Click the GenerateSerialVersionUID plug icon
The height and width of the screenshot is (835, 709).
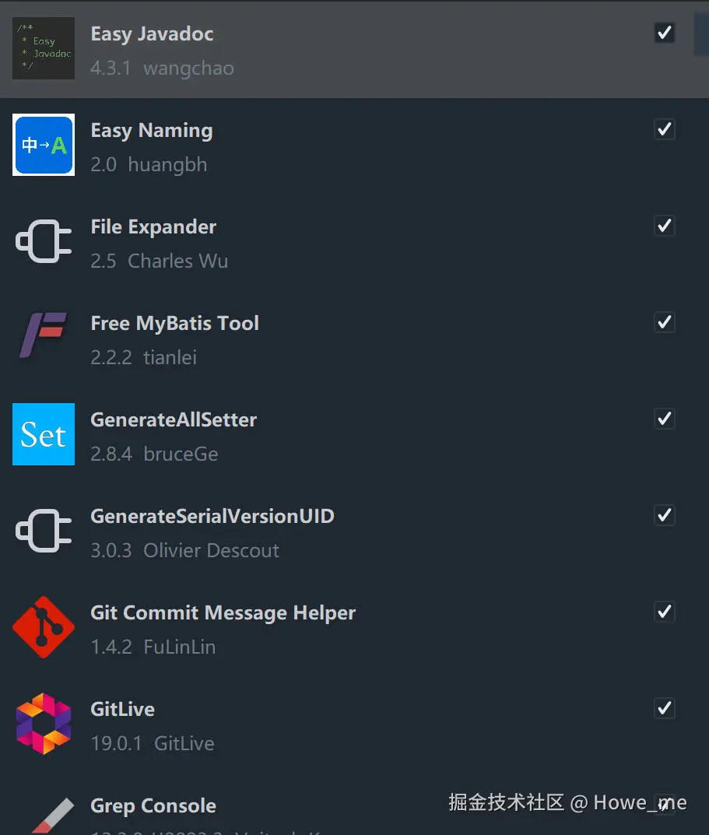pos(44,531)
